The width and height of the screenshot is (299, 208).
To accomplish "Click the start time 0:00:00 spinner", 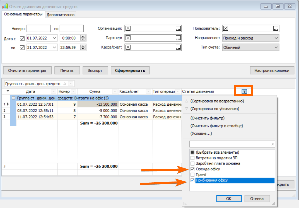I will (x=83, y=38).
